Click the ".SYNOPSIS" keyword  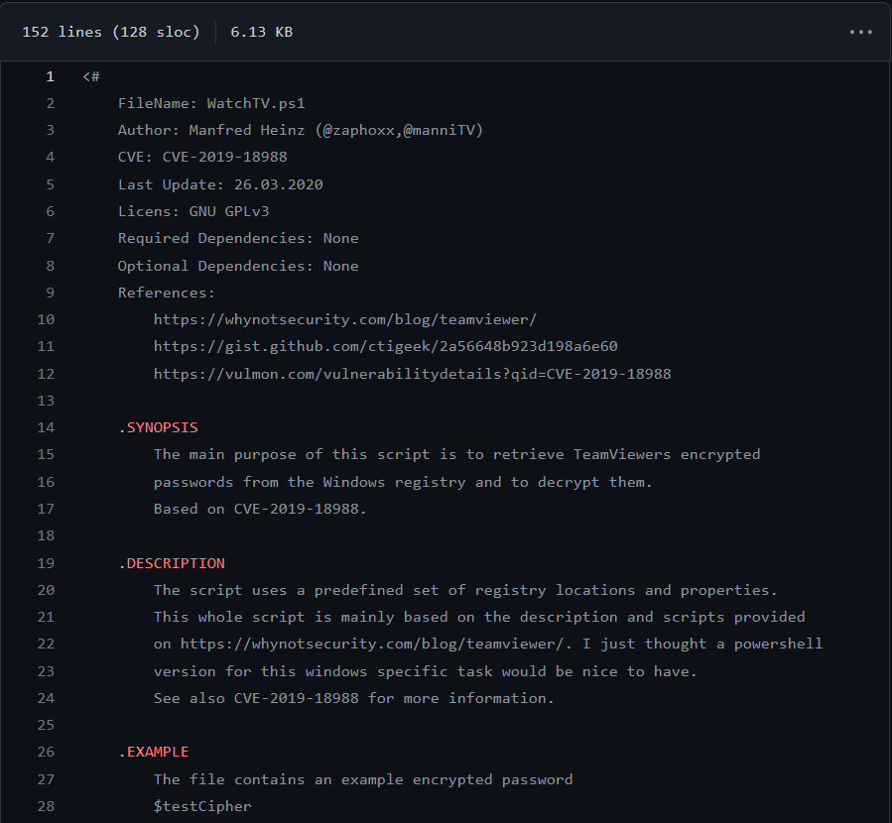pos(158,427)
